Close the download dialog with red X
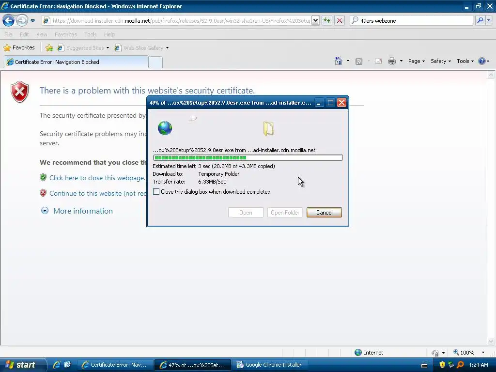Screen dimensions: 496x372 341,103
